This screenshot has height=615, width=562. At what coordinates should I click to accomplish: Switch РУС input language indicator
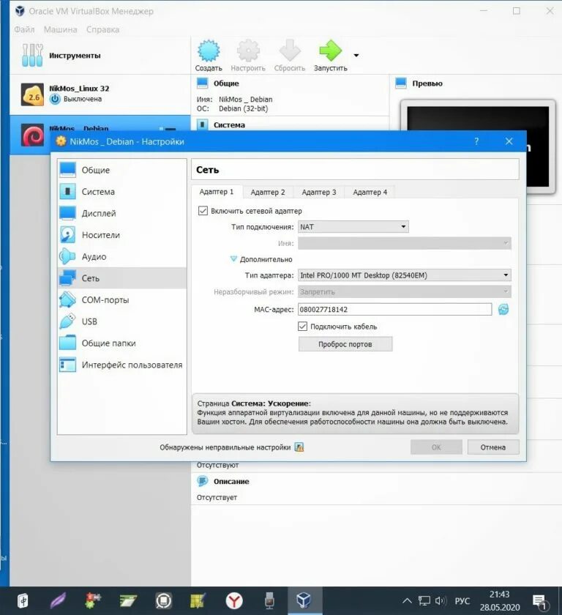(462, 601)
